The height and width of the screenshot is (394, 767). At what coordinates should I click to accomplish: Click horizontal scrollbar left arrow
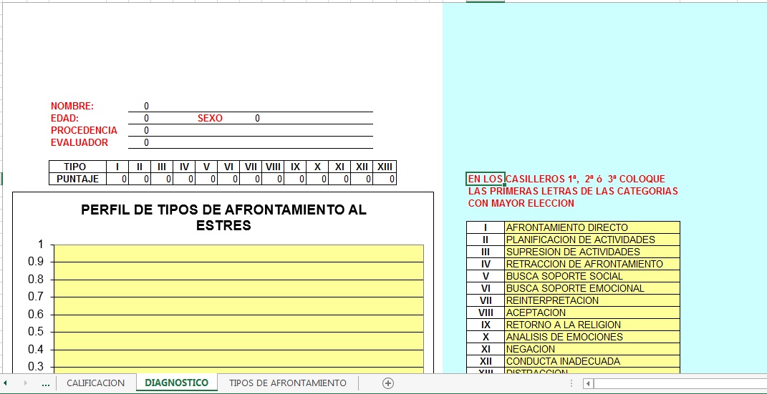click(x=589, y=384)
